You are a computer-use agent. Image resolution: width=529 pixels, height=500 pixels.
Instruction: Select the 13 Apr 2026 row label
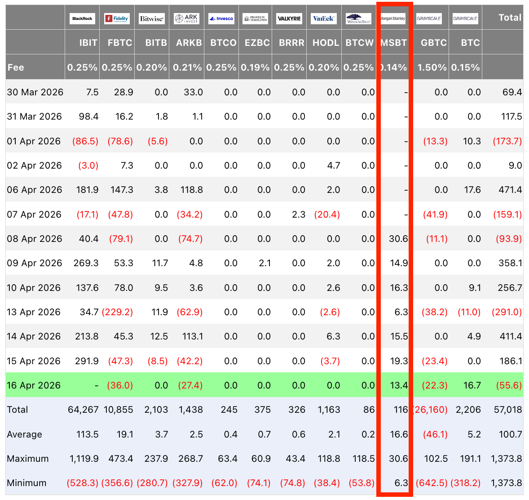click(34, 312)
